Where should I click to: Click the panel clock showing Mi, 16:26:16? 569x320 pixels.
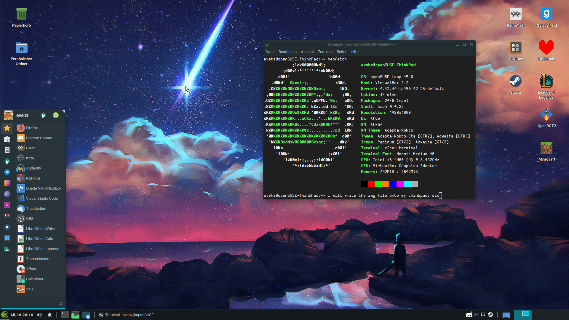(x=22, y=315)
